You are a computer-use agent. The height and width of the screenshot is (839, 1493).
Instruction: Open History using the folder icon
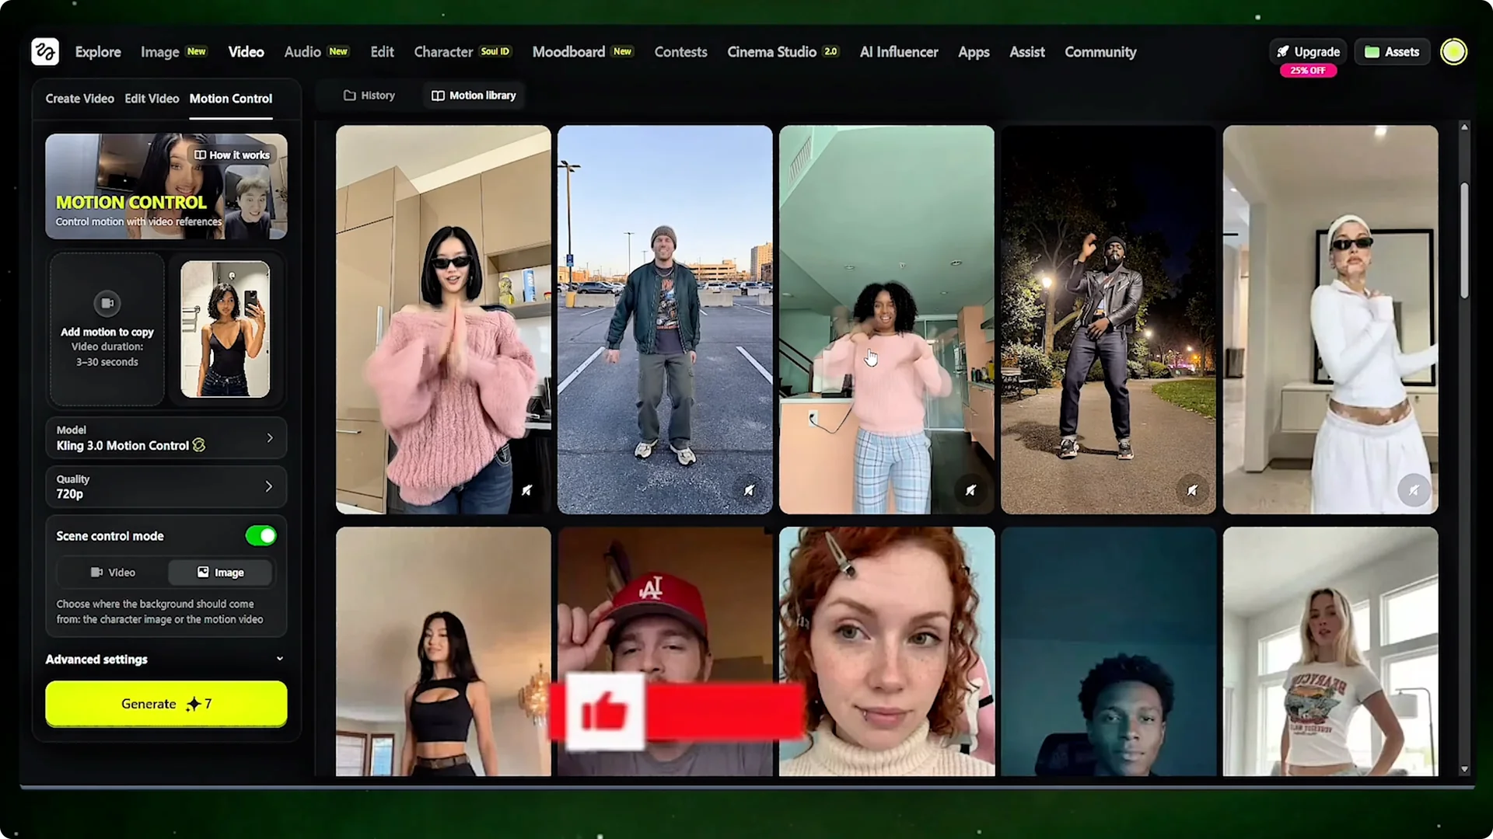coord(350,95)
